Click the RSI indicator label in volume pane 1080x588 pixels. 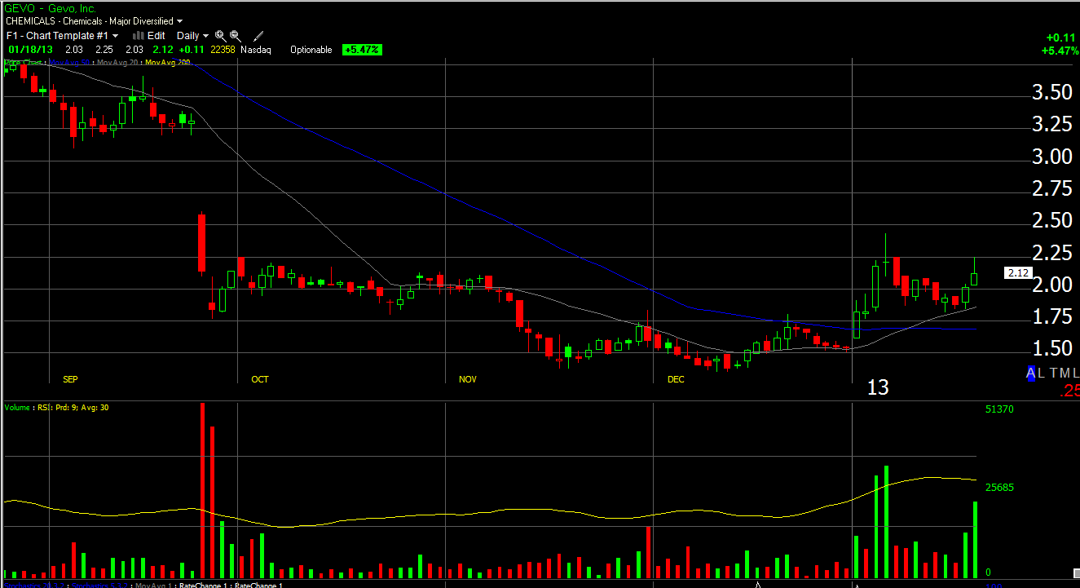(43, 407)
